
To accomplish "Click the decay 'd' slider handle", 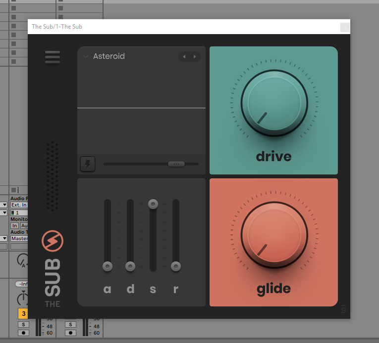I will 130,266.
